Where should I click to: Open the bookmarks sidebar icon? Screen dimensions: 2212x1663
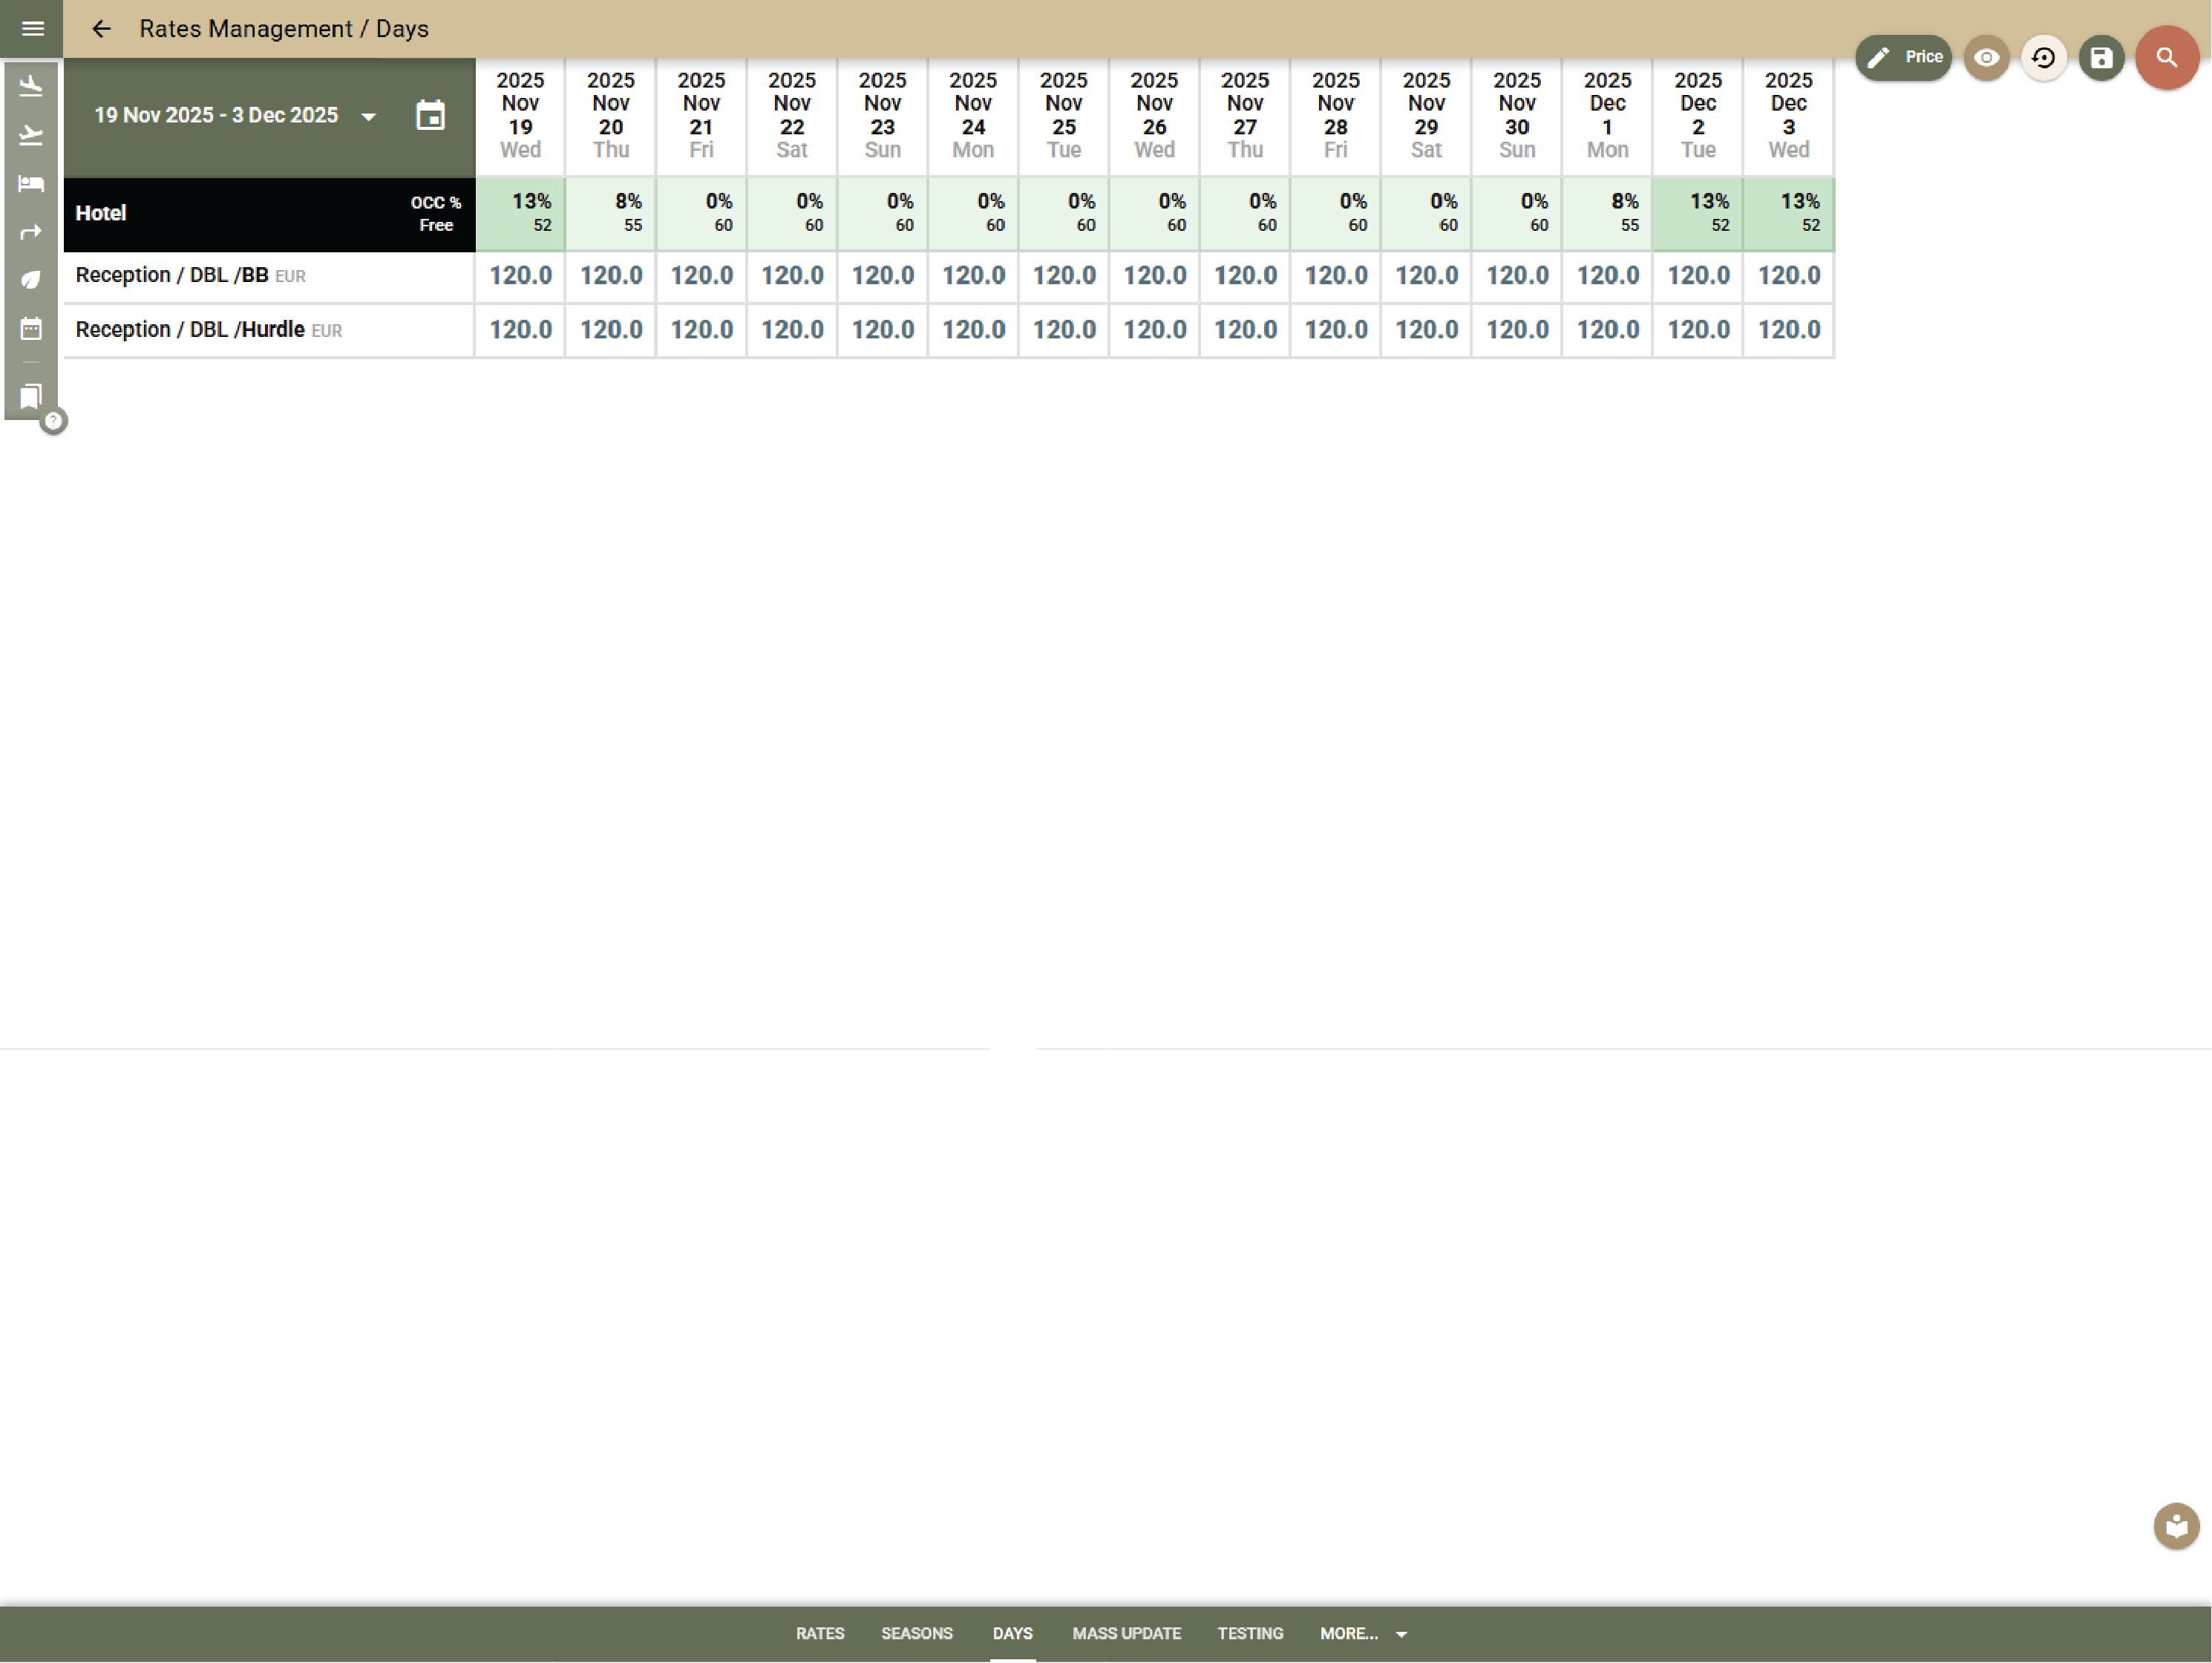pos(31,397)
